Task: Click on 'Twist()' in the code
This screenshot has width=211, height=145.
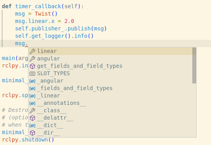Action: pyautogui.click(x=46, y=14)
